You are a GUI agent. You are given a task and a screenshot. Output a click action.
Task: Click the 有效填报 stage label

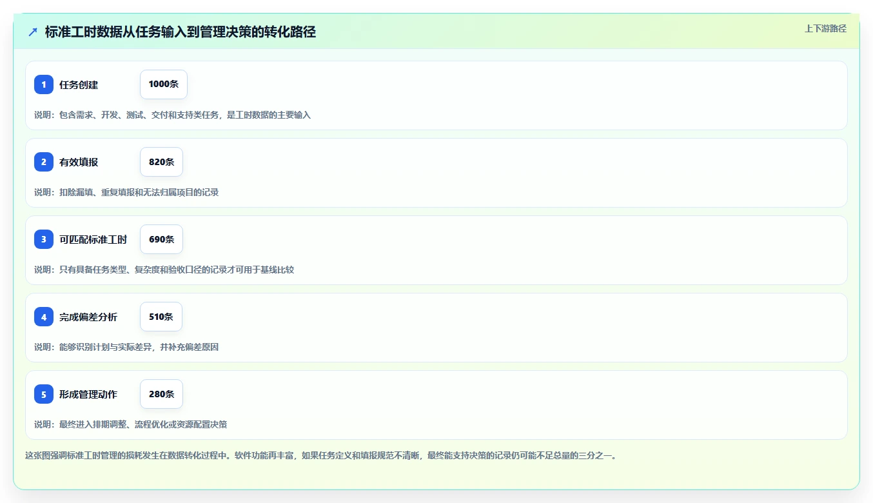pyautogui.click(x=79, y=162)
